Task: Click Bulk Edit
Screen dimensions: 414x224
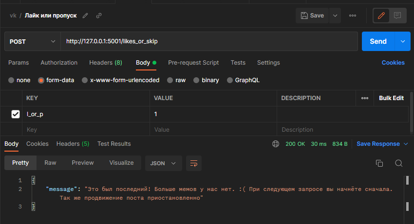Action: point(391,98)
